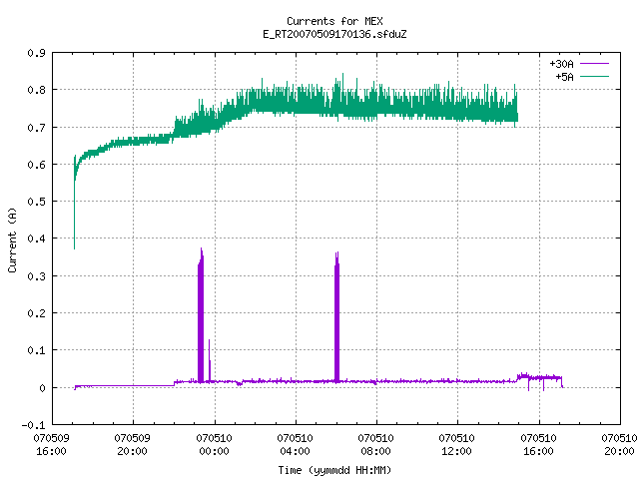Select the filename 'E_RT20070509170136.sfduZ' subtitle
This screenshot has height=479, width=639.
[334, 34]
